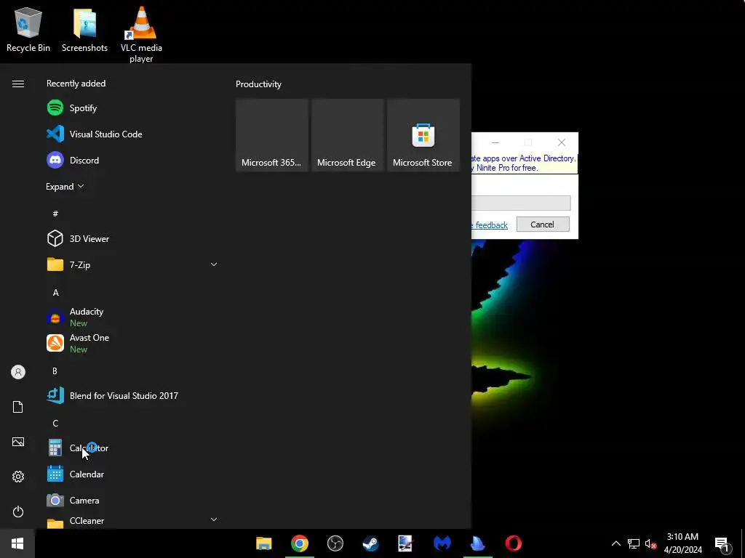Image resolution: width=745 pixels, height=558 pixels.
Task: Jump to apps via the # letter header
Action: coord(55,214)
